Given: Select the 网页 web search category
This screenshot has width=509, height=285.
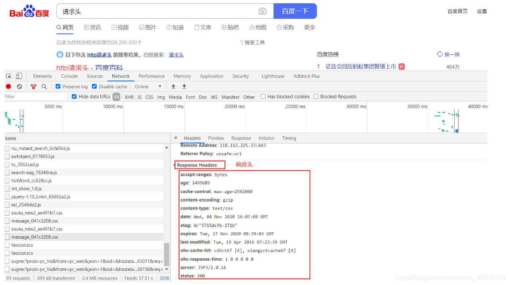Looking at the screenshot, I should (x=65, y=27).
